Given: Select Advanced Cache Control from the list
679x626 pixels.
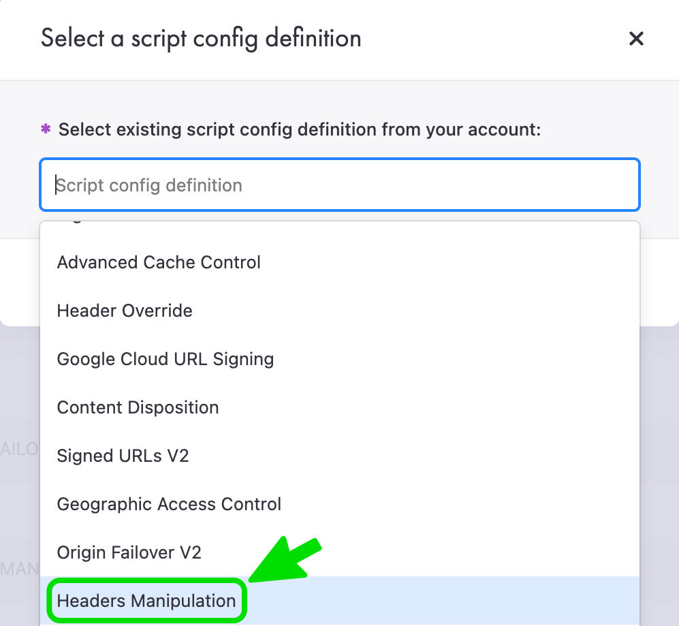Looking at the screenshot, I should pos(159,262).
